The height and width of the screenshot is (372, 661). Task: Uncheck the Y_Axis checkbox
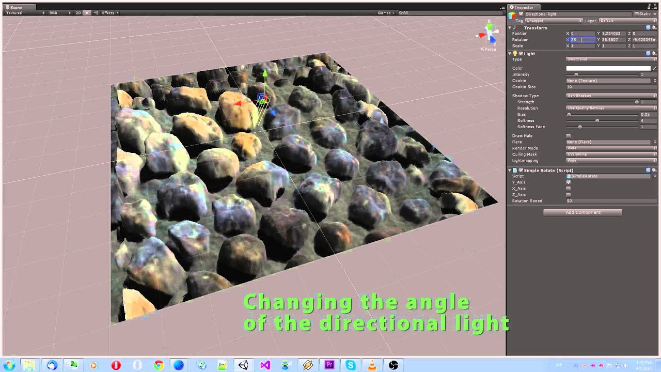coord(569,182)
